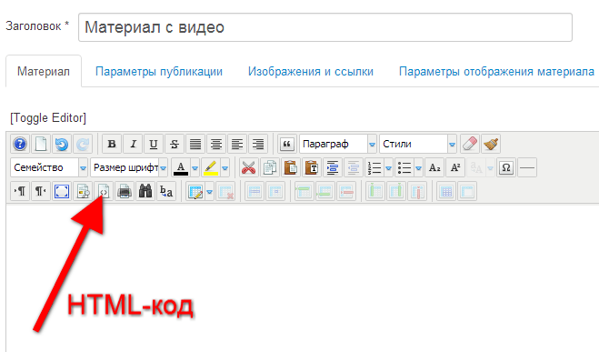Set left-to-right text direction
599x352 pixels.
tap(20, 191)
